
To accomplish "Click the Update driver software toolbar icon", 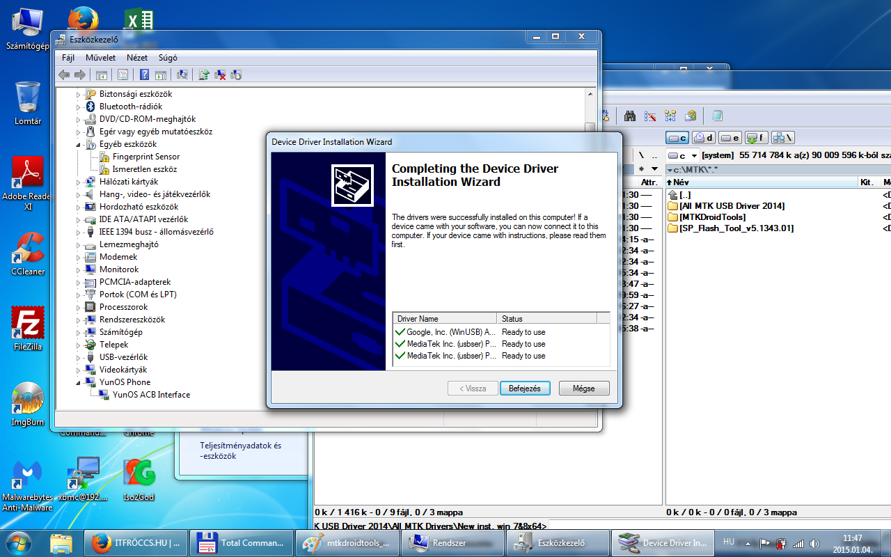I will point(204,74).
